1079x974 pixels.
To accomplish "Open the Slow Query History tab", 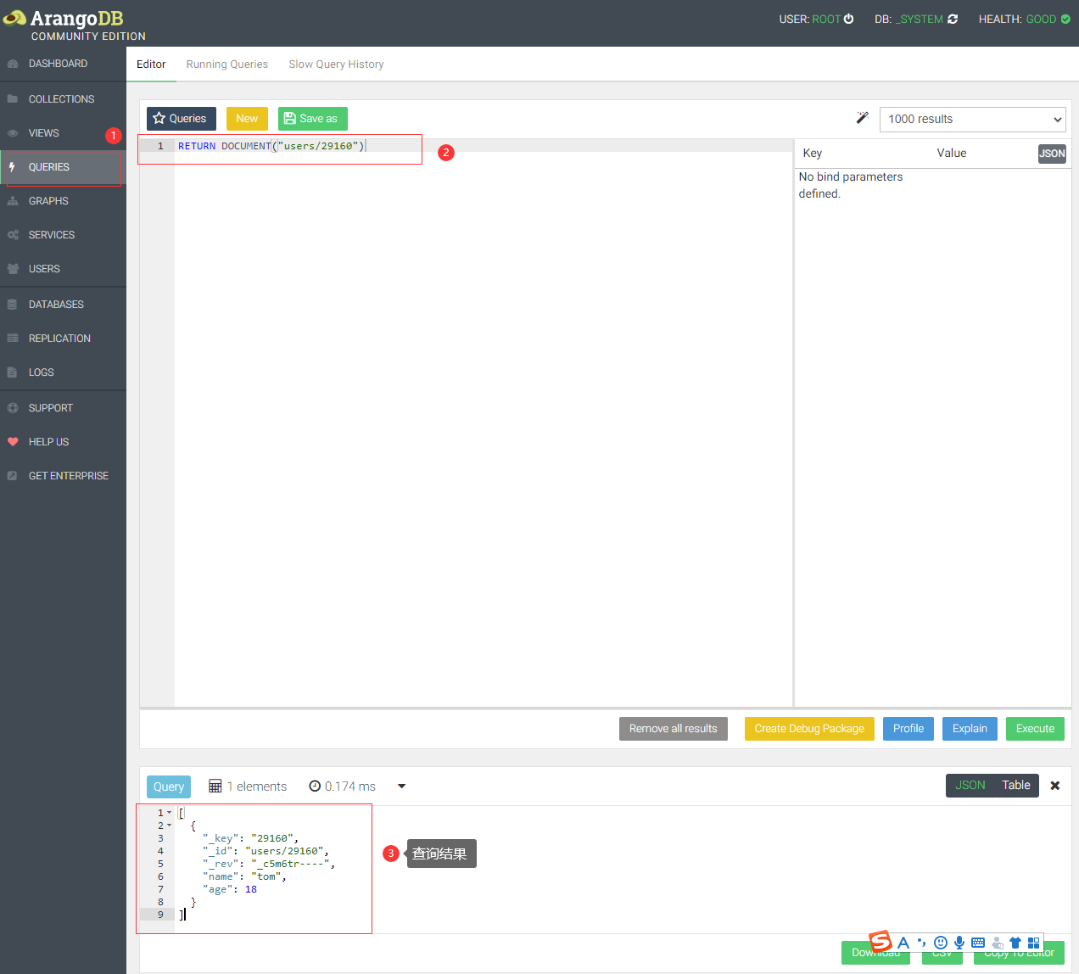I will coord(336,64).
